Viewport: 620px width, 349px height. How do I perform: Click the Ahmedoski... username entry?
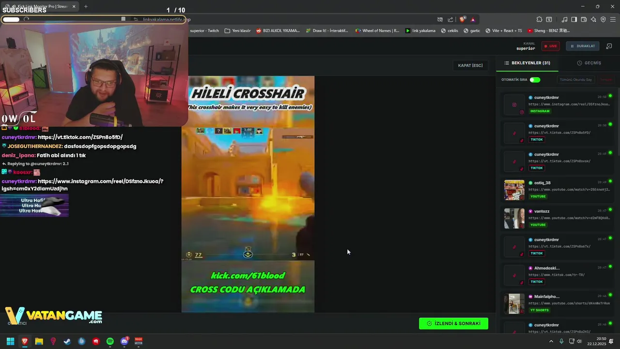coord(547,268)
